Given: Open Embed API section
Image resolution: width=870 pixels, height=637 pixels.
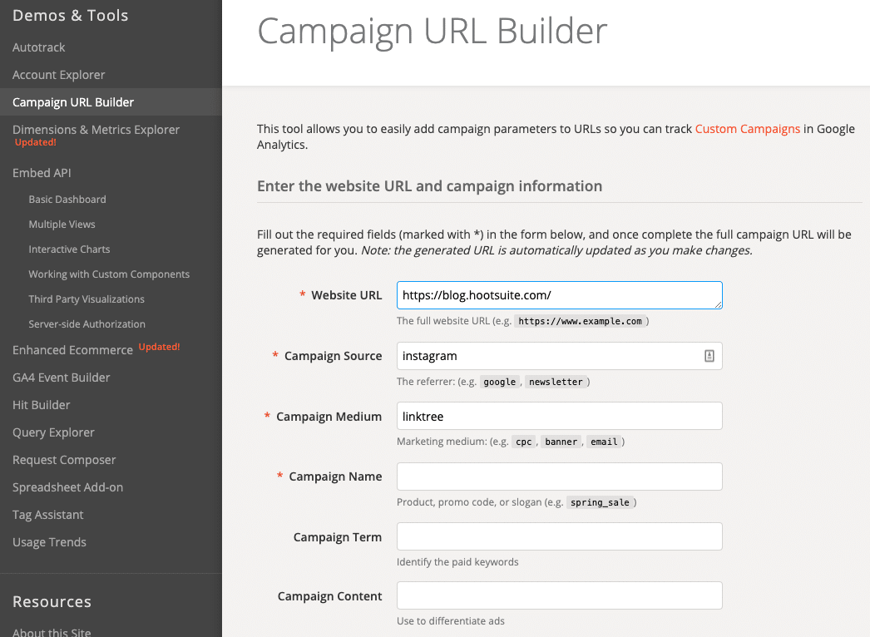Looking at the screenshot, I should pos(42,173).
